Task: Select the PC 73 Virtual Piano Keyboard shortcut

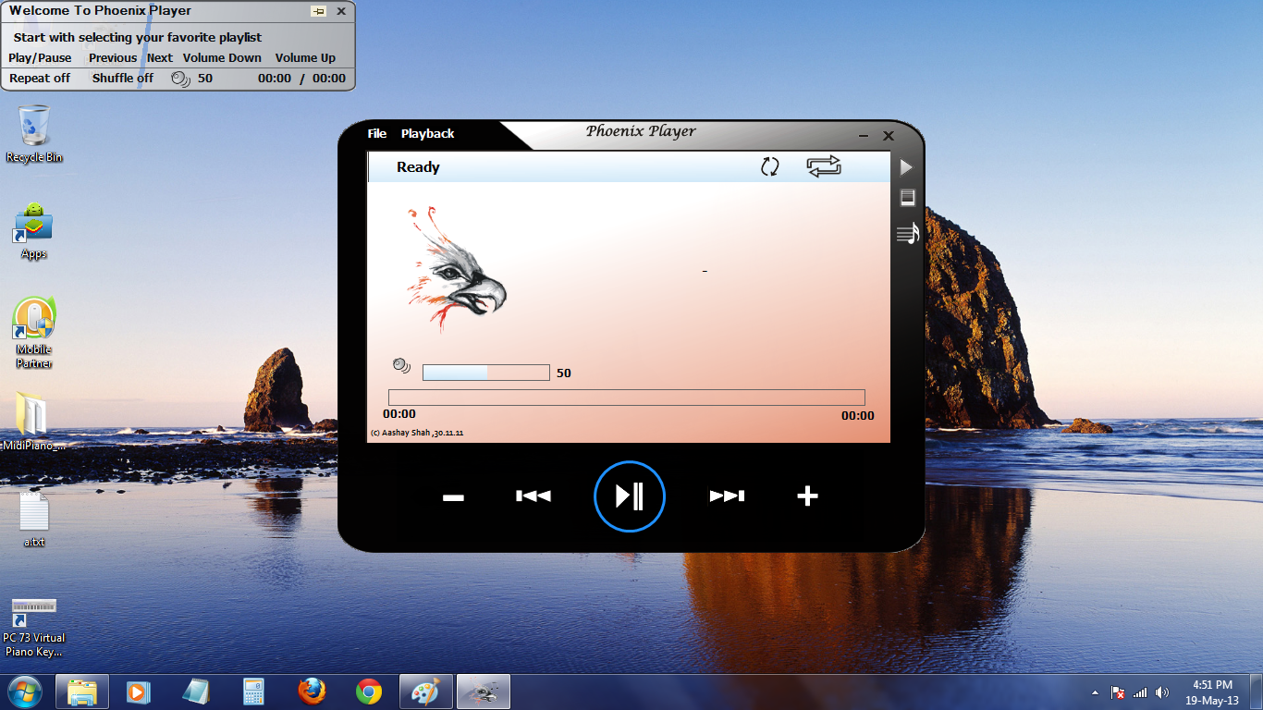Action: click(x=34, y=628)
